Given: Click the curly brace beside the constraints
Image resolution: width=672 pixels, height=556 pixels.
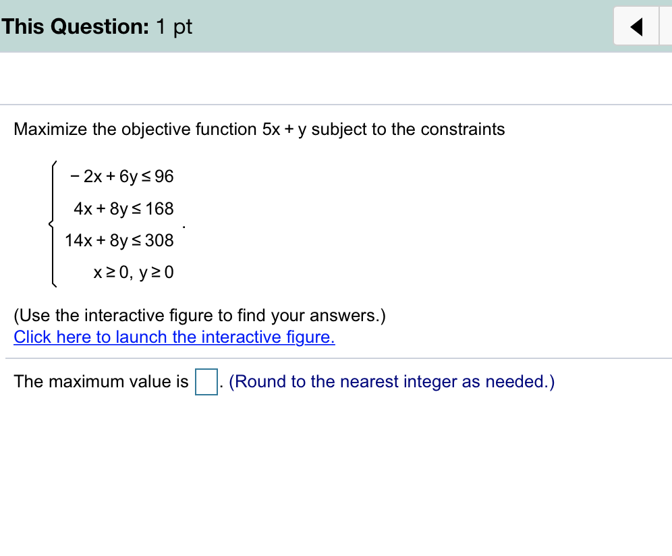Looking at the screenshot, I should [x=54, y=223].
